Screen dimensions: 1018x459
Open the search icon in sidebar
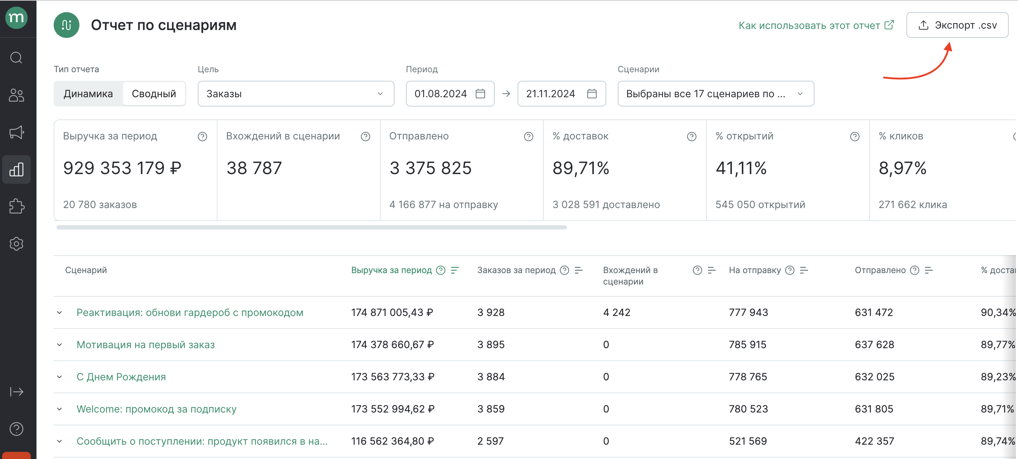click(16, 58)
